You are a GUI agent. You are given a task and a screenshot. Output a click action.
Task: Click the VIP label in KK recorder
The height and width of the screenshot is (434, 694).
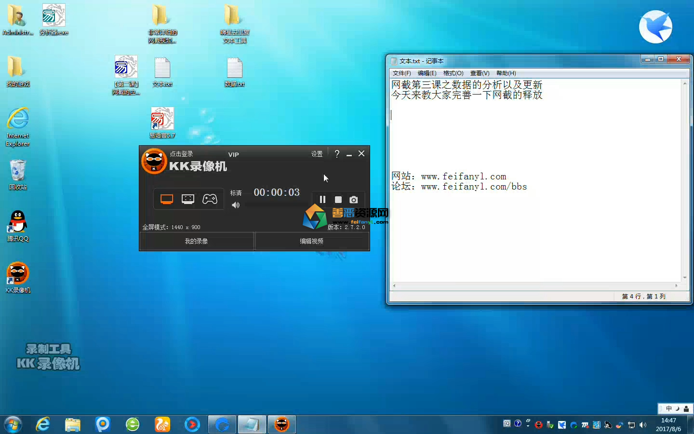point(234,155)
